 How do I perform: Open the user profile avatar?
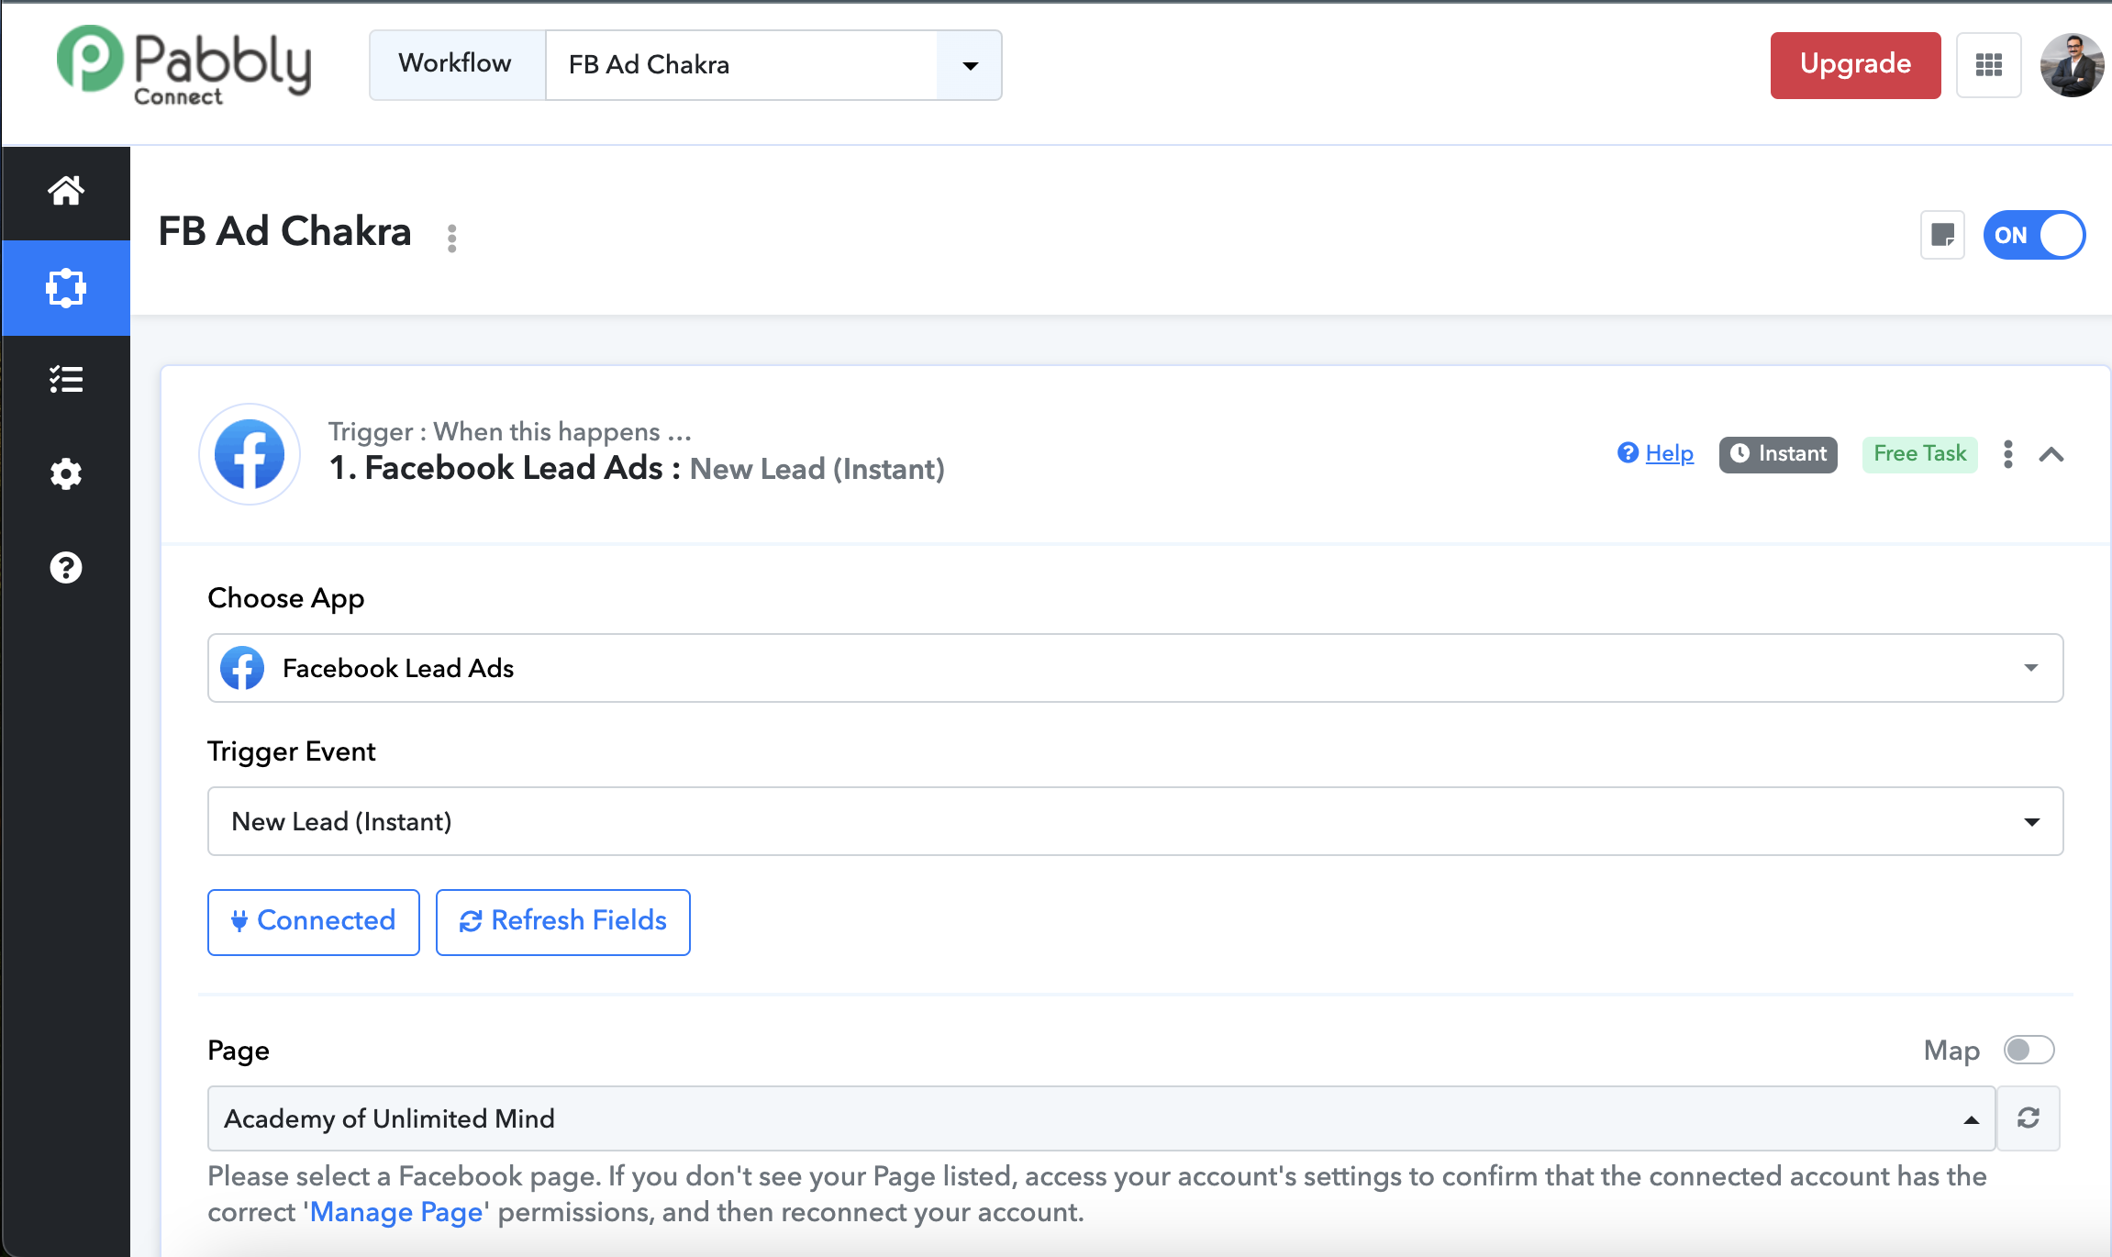(2072, 65)
